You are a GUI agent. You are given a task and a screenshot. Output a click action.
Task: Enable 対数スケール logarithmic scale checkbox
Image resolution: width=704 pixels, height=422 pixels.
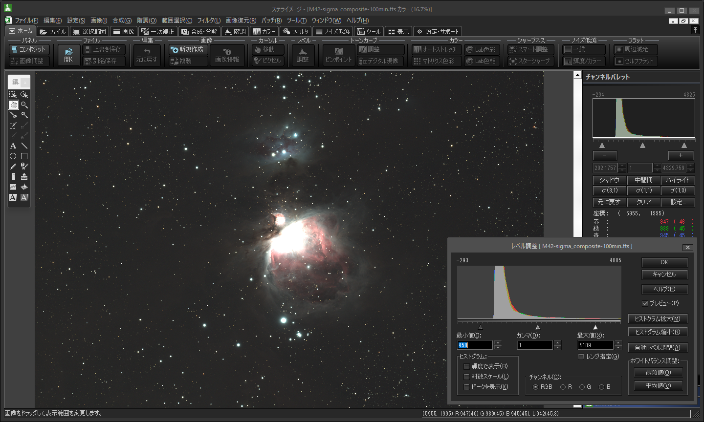(466, 377)
